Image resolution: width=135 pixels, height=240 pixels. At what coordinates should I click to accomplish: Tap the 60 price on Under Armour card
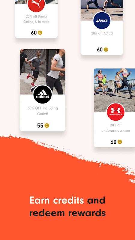coord(113,142)
